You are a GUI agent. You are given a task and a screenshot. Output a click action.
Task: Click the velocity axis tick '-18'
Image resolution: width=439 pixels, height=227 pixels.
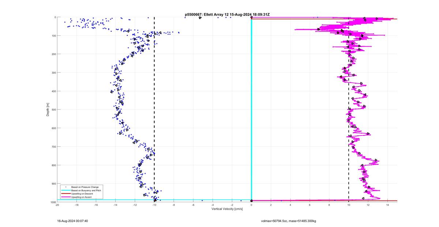point(76,205)
